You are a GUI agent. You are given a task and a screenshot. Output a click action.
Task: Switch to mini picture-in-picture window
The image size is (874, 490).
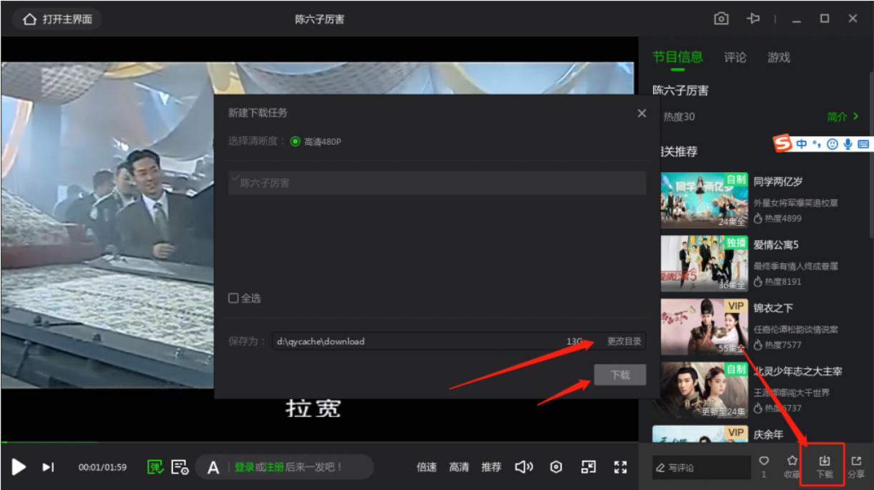(x=588, y=467)
